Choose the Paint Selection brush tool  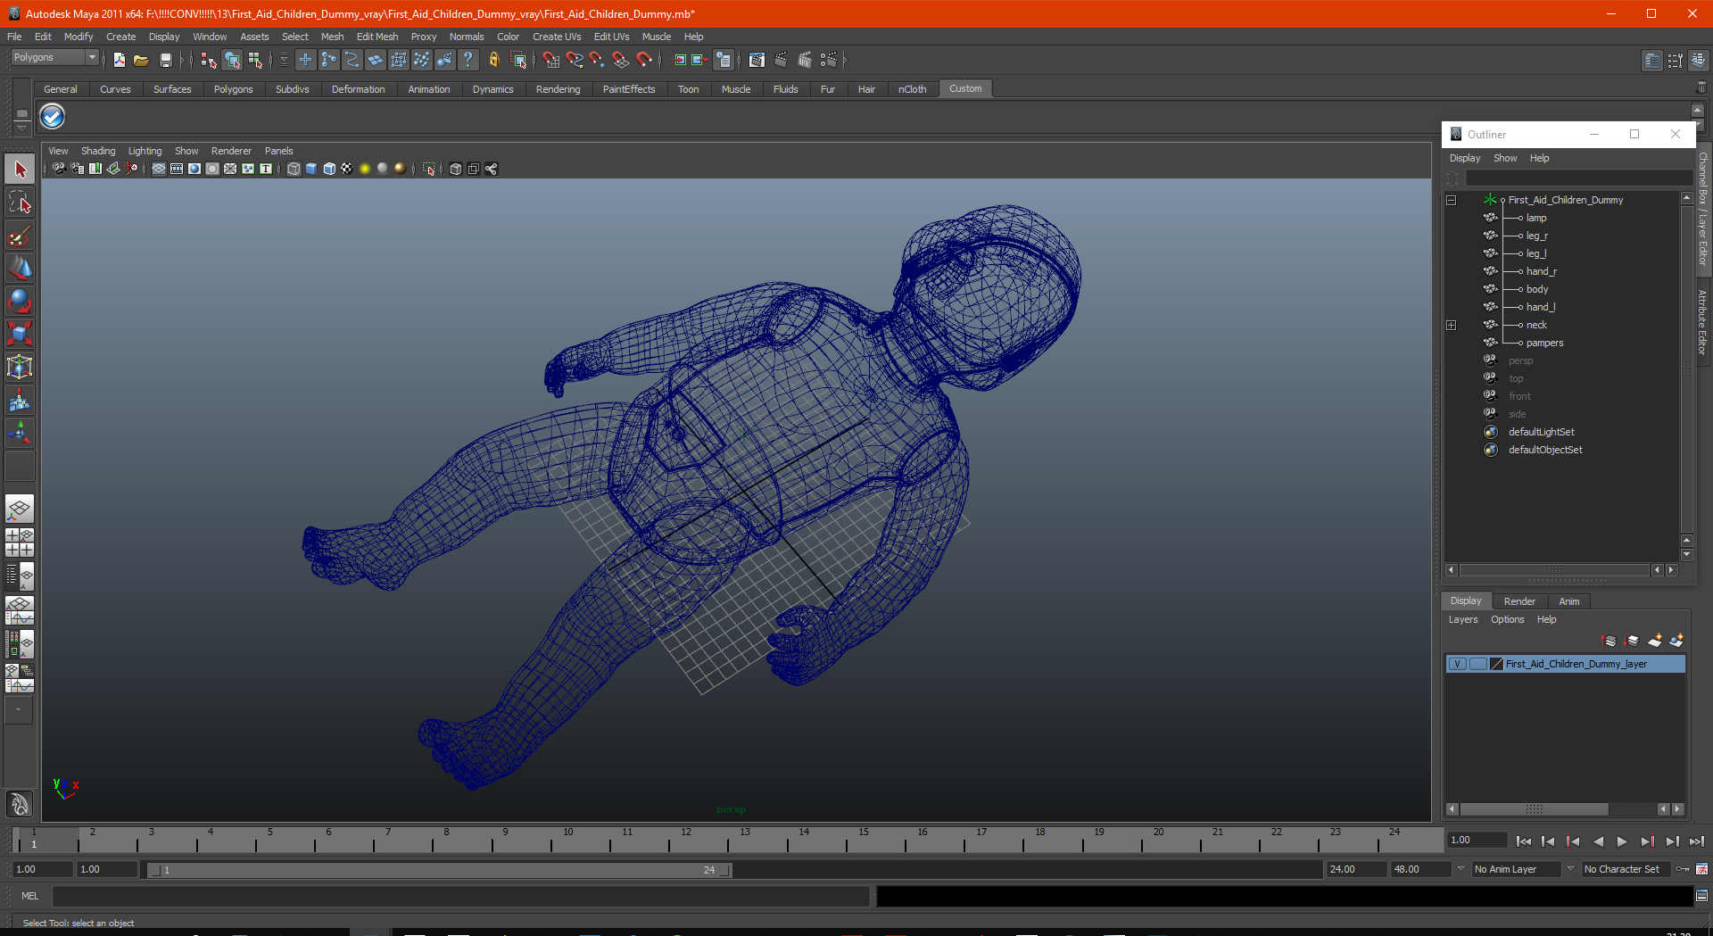(x=20, y=236)
